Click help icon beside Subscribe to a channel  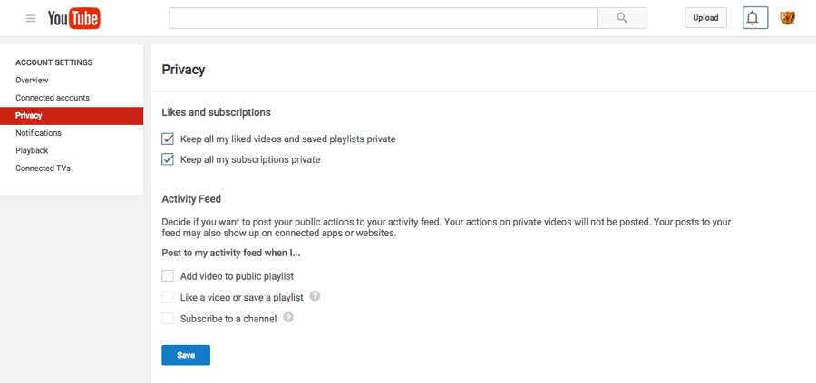pyautogui.click(x=288, y=318)
